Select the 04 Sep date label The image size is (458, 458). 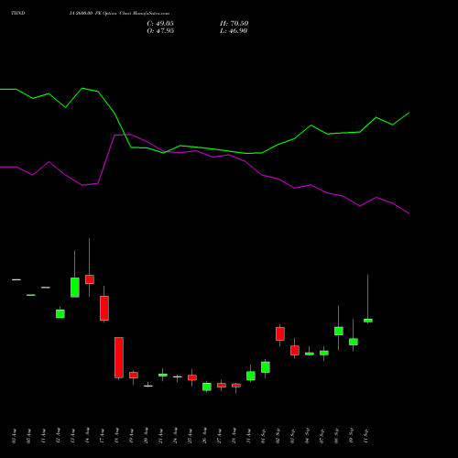coord(307,436)
